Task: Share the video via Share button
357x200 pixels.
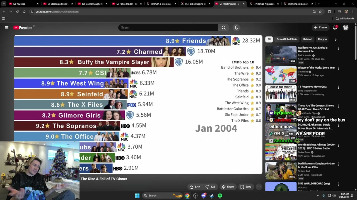Action: pyautogui.click(x=228, y=187)
